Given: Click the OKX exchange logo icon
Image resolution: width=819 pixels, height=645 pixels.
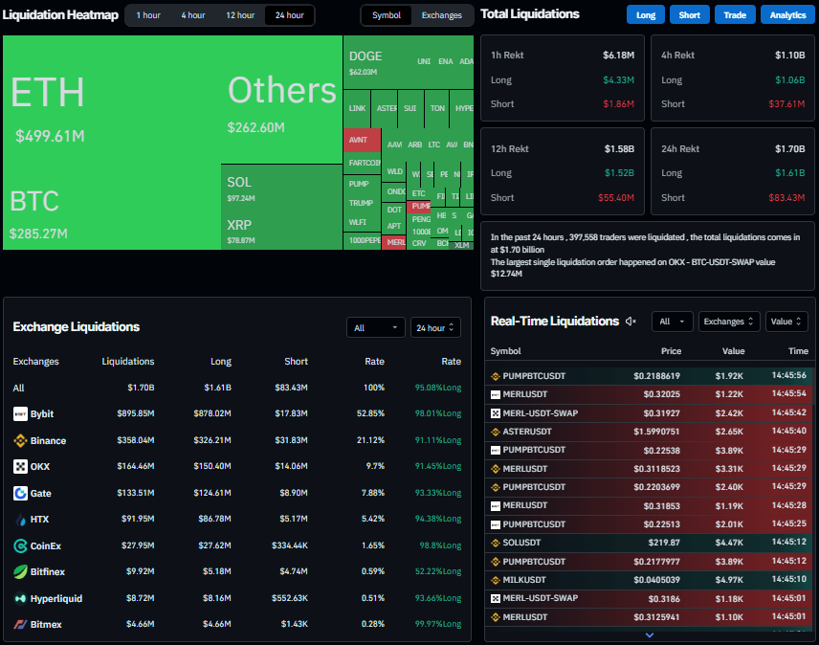Looking at the screenshot, I should [20, 467].
